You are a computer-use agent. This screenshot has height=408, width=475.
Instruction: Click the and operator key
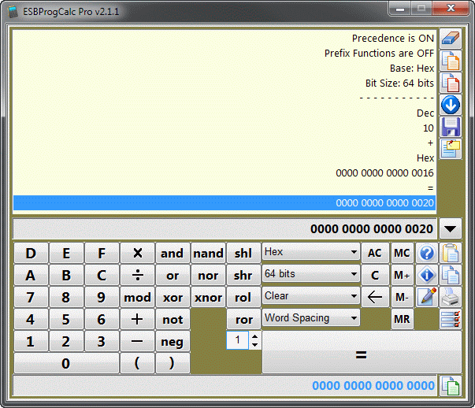pos(173,253)
